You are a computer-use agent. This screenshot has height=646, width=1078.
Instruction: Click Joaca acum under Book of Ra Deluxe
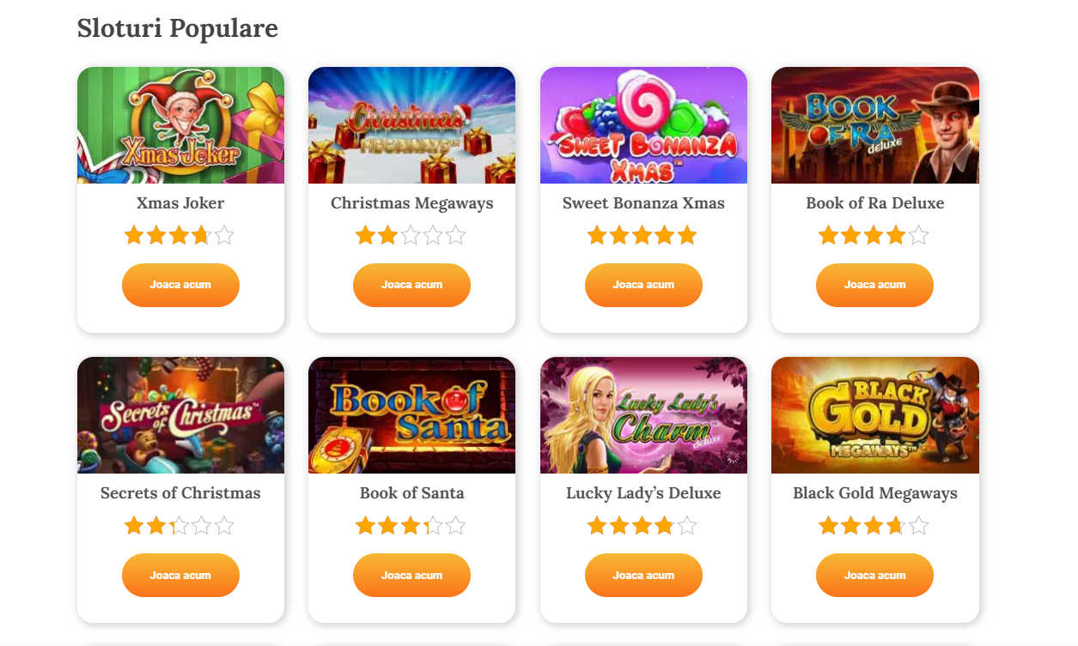(x=874, y=285)
